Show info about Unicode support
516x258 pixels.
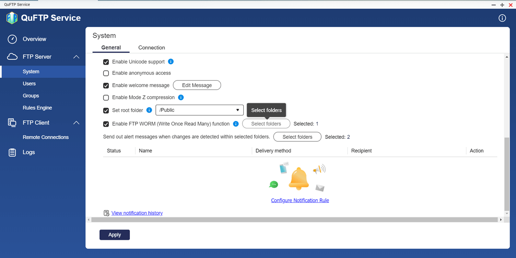(171, 62)
